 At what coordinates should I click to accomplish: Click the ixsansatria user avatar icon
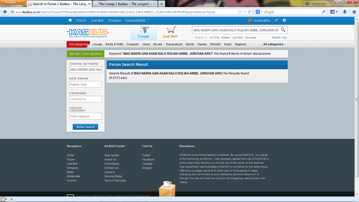250,20
